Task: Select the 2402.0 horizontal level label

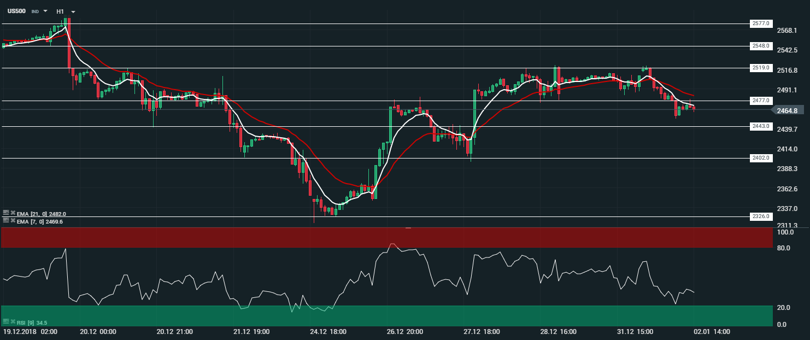Action: [760, 158]
